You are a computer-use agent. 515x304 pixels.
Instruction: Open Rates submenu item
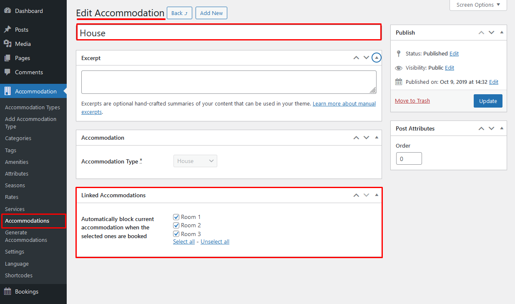click(12, 197)
